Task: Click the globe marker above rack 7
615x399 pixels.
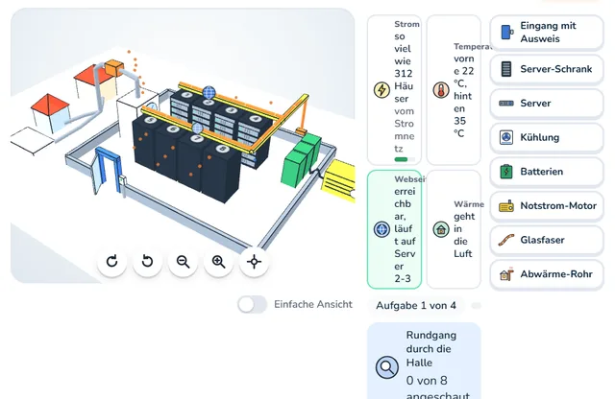Action: pos(197,128)
